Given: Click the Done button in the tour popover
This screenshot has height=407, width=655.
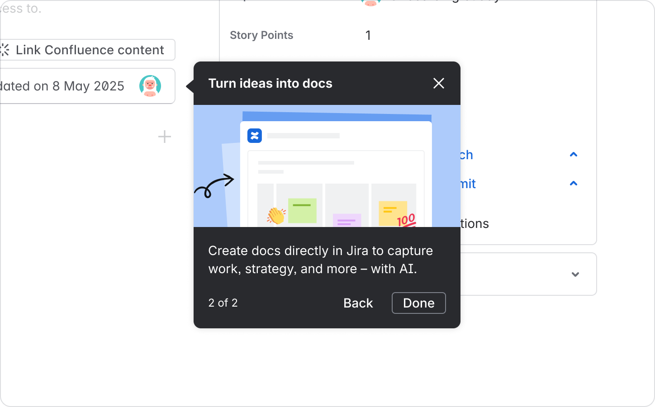Looking at the screenshot, I should click(419, 303).
